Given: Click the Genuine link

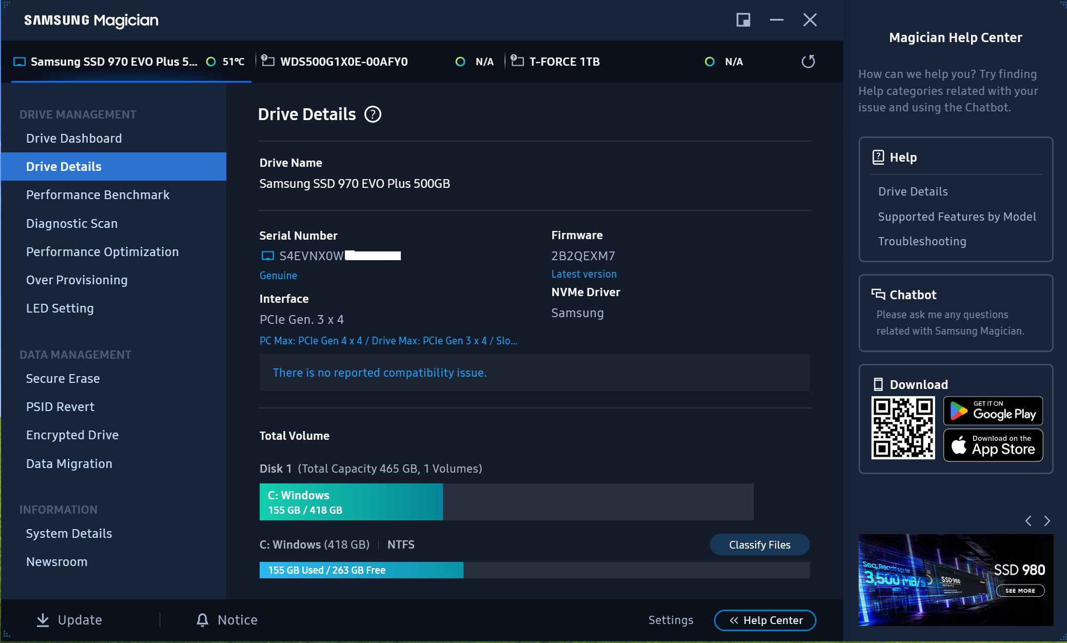Looking at the screenshot, I should tap(278, 276).
